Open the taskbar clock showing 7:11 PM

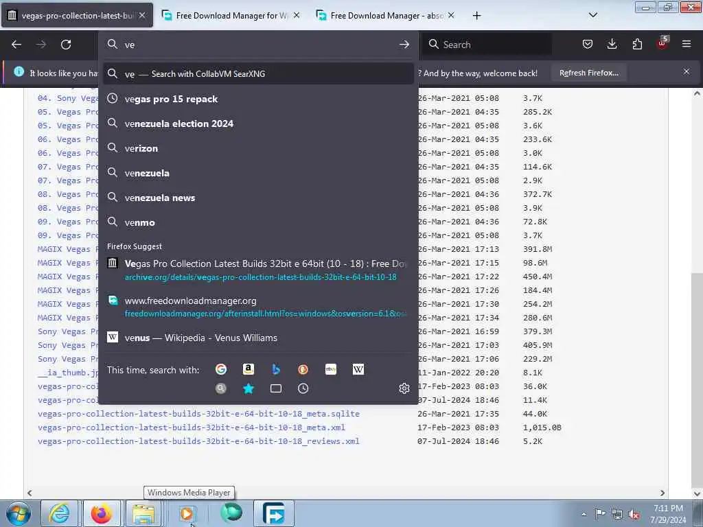(668, 514)
